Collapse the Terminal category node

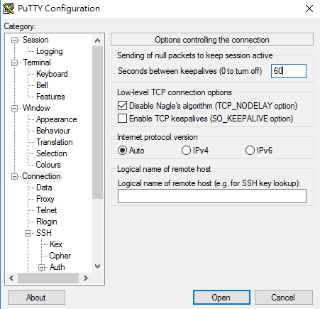14,63
